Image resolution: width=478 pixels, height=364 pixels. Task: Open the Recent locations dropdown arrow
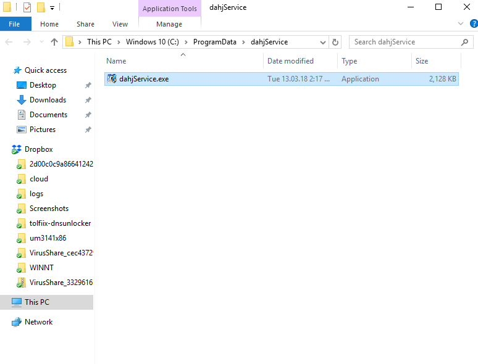point(41,42)
